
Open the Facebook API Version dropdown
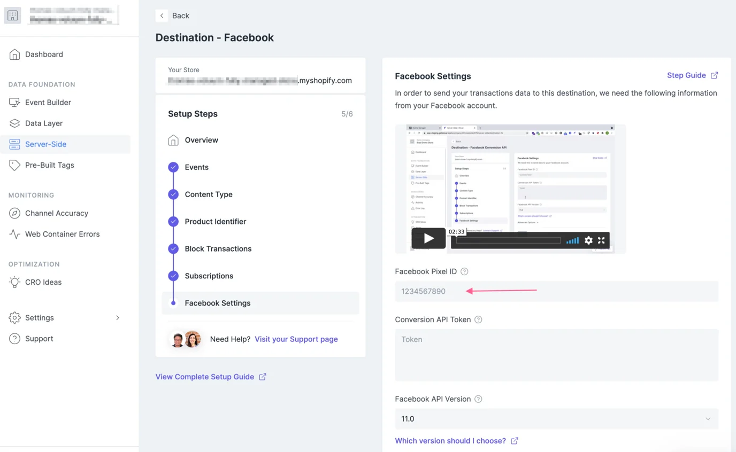click(x=556, y=419)
